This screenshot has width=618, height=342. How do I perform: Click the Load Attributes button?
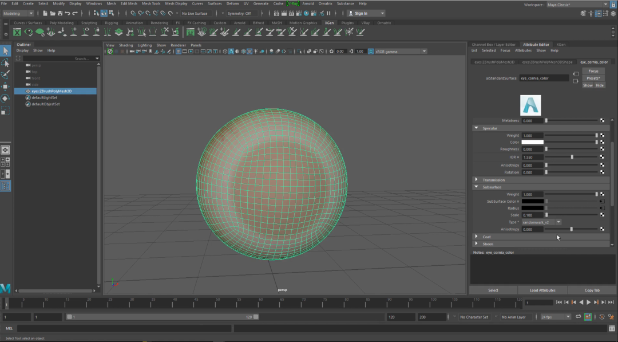542,290
